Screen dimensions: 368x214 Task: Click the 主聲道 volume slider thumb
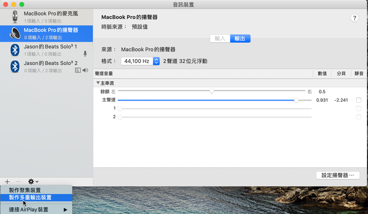(x=296, y=100)
